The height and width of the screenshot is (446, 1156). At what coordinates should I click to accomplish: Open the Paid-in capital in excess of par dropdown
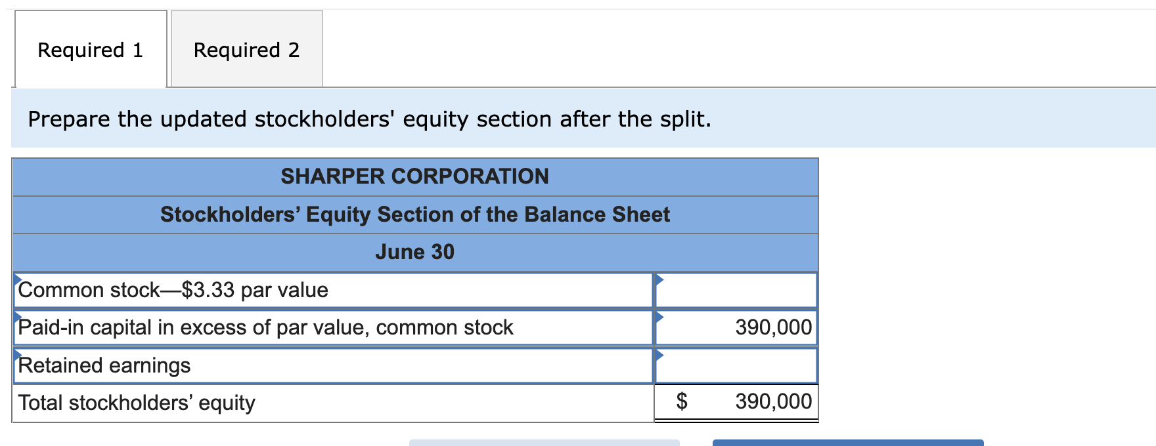tap(334, 327)
